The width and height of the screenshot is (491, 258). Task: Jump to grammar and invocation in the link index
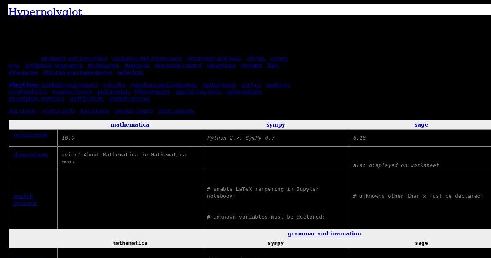[74, 59]
